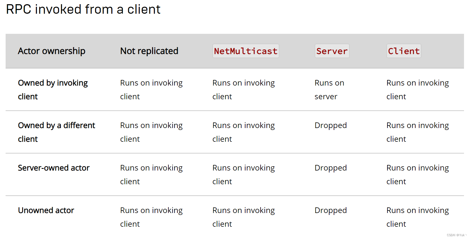The image size is (471, 239).
Task: Click Client column cell for 'Owned by invoking client'
Action: pyautogui.click(x=417, y=89)
